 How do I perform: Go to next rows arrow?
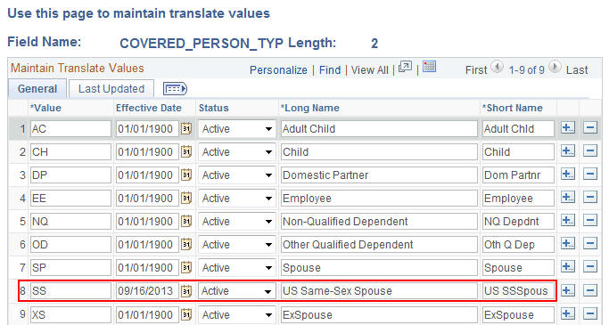point(555,68)
